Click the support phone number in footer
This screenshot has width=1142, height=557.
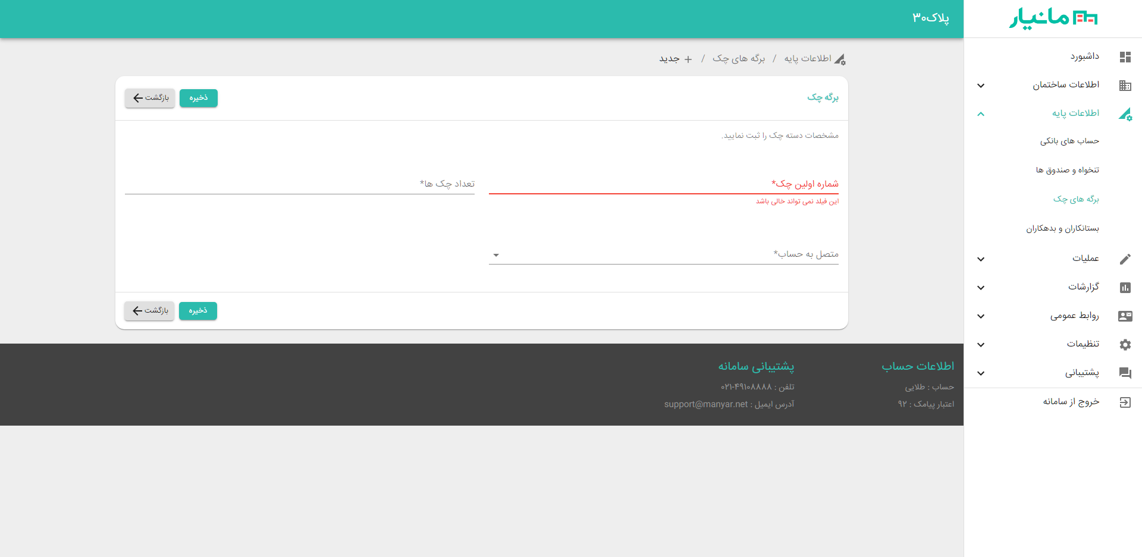746,387
